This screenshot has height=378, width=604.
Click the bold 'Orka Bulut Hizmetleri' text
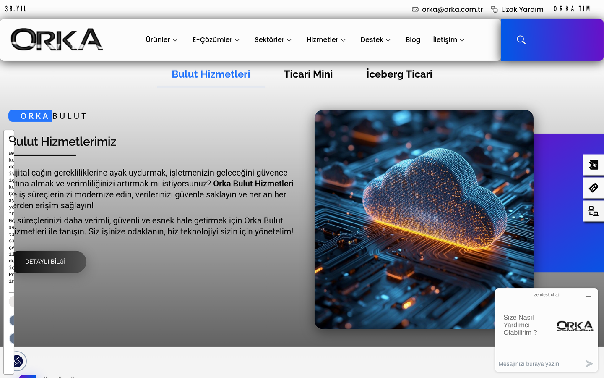click(253, 184)
